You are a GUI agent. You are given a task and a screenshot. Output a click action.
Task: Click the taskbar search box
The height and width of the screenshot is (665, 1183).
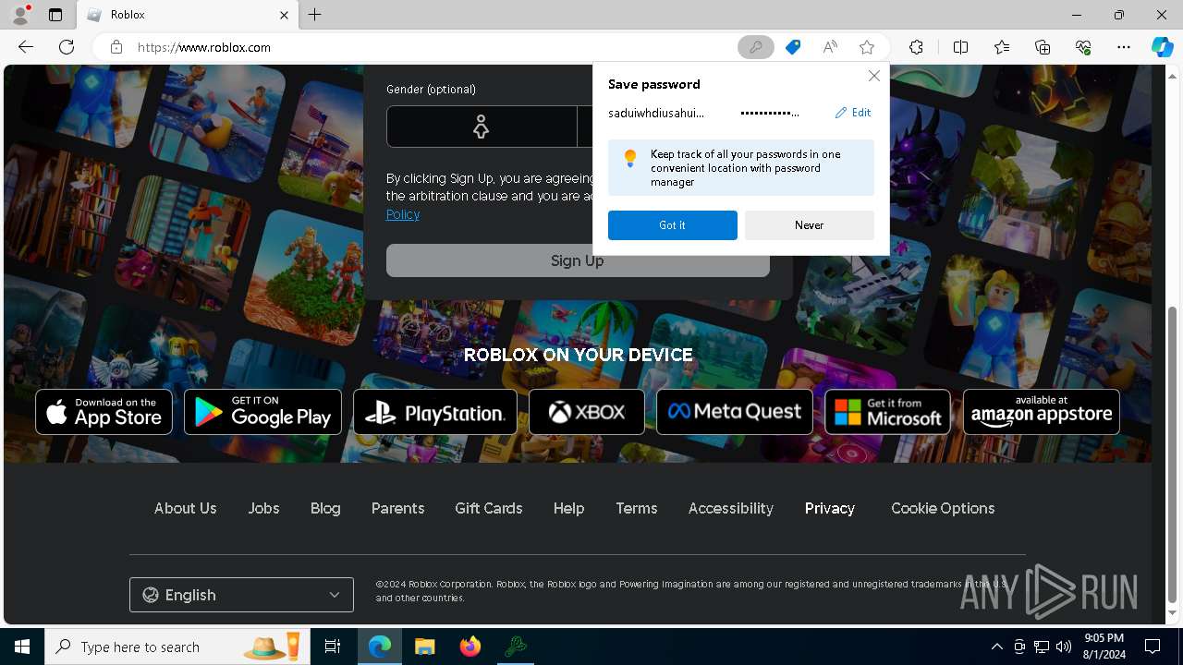pos(178,647)
